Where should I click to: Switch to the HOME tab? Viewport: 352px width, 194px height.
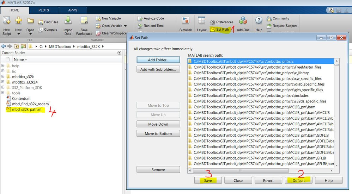(14, 10)
